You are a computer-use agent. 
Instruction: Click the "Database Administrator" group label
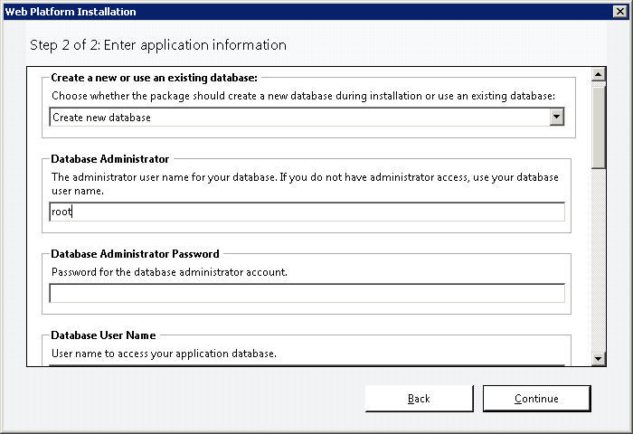(109, 159)
